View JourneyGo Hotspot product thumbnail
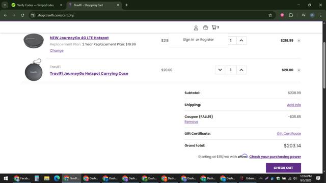Image resolution: width=326 pixels, height=183 pixels. 34,41
